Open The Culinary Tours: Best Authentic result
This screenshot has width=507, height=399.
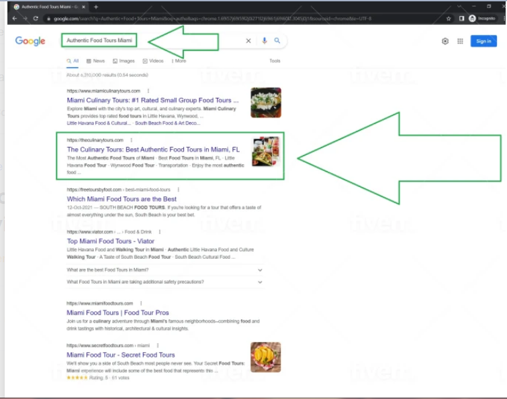tap(153, 150)
